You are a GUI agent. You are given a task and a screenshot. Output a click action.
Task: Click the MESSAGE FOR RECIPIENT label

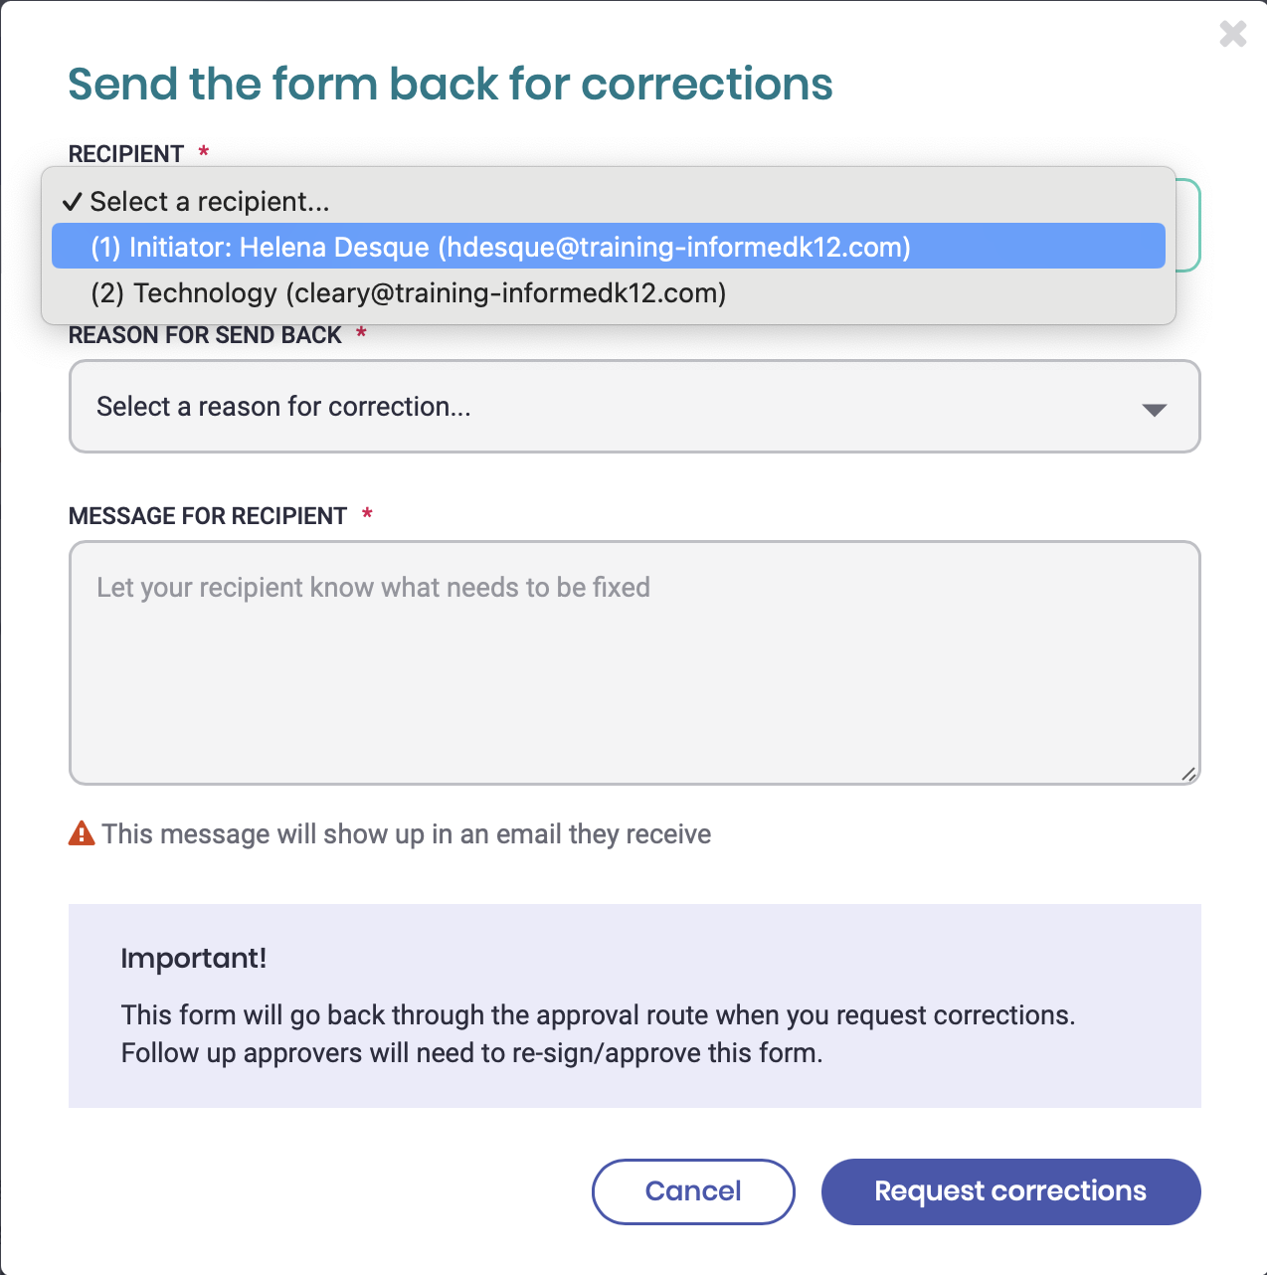tap(208, 516)
